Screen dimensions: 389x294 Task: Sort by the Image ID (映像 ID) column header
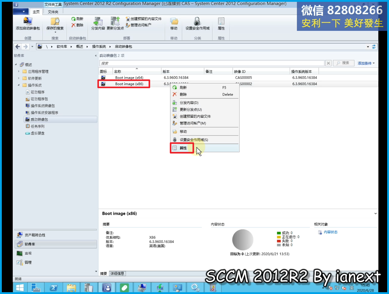coord(261,71)
